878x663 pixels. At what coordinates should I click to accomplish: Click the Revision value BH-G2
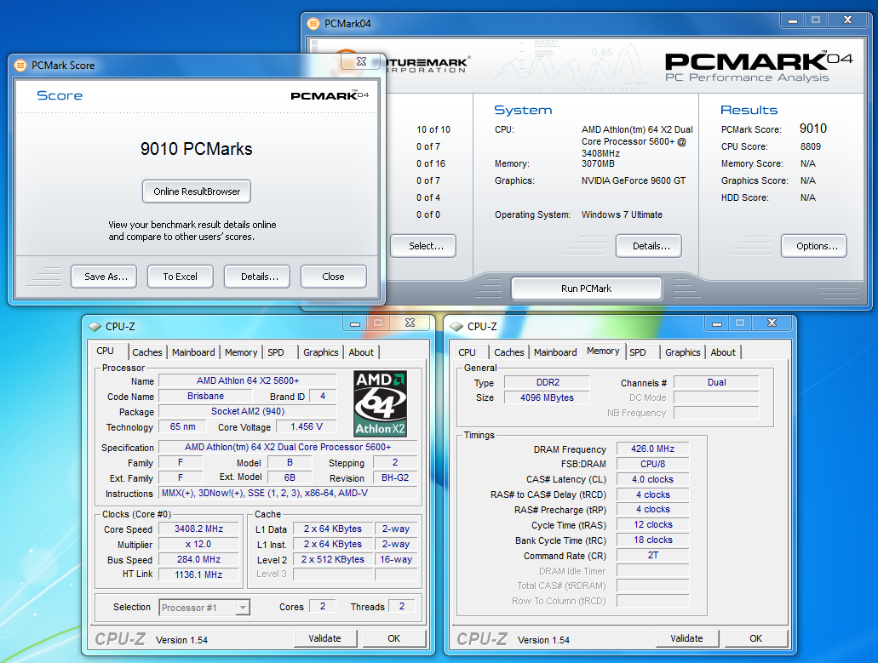tap(395, 477)
